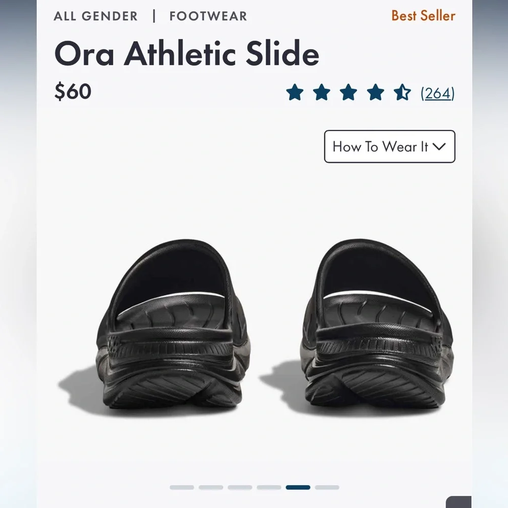Select the last carousel dot
The image size is (508, 508).
coord(327,488)
